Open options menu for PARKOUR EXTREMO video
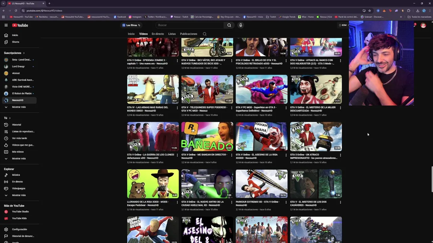Viewport: 433px width, 243px height. (286, 202)
